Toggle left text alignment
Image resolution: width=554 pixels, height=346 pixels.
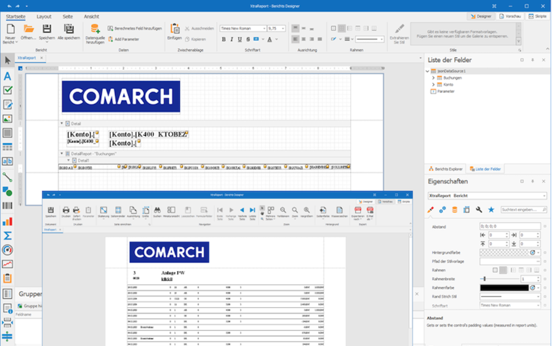[x=295, y=39]
